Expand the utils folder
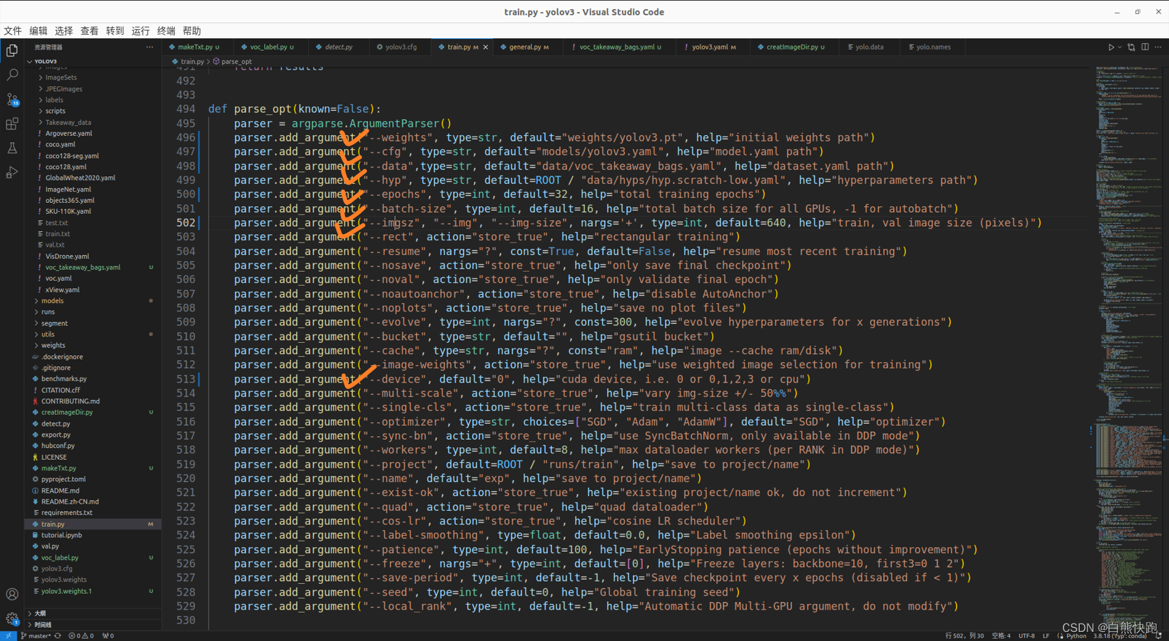1169x641 pixels. (93, 334)
